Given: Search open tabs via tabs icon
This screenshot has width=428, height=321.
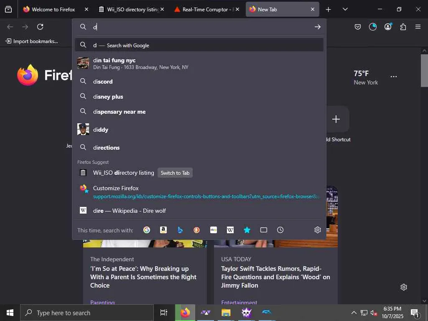Looking at the screenshot, I should (x=264, y=230).
